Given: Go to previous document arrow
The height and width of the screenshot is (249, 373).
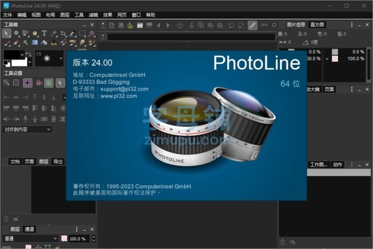Looking at the screenshot, I should coord(158,25).
